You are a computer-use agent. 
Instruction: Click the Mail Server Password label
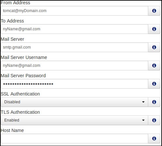[23, 76]
